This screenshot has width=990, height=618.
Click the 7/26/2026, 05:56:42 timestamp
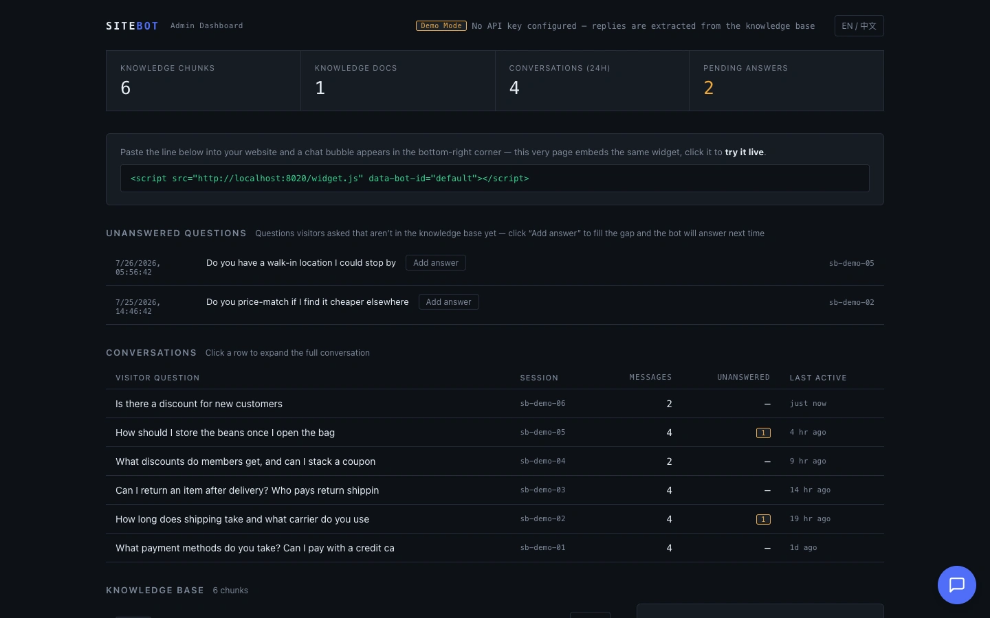pos(137,268)
